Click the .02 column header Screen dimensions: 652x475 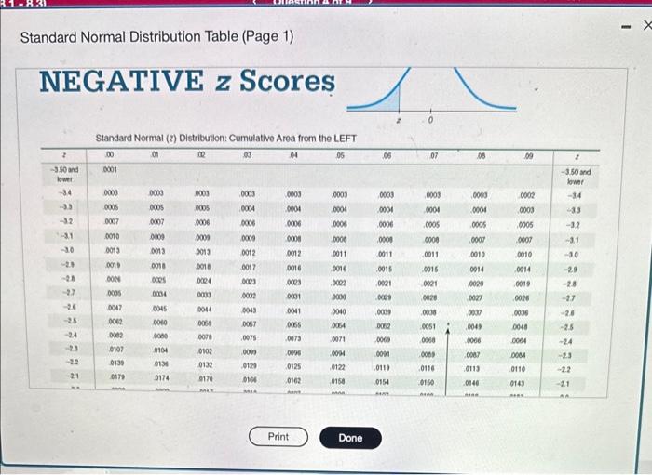click(201, 155)
